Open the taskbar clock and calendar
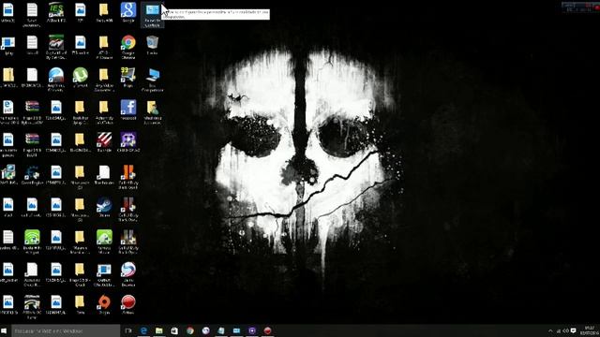Image resolution: width=600 pixels, height=337 pixels. 590,330
